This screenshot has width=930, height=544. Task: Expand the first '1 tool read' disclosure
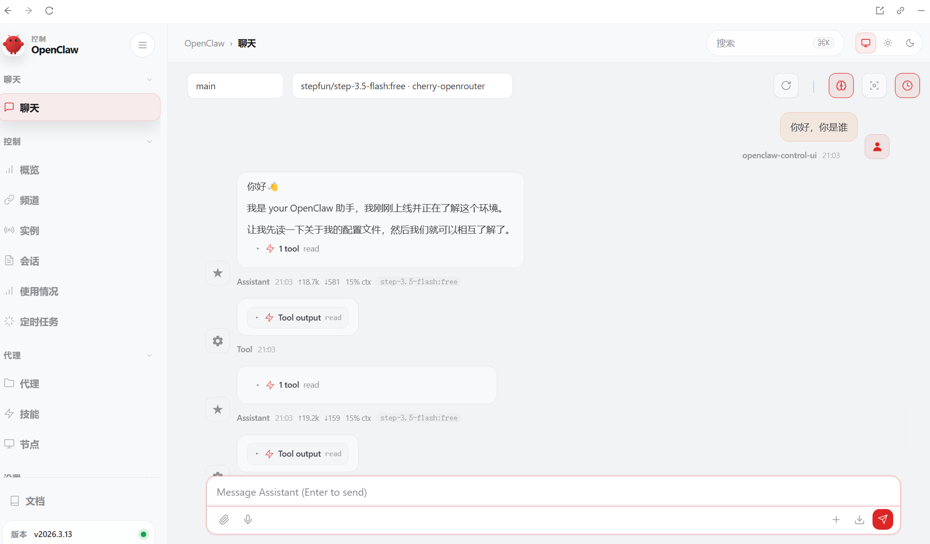click(x=288, y=249)
